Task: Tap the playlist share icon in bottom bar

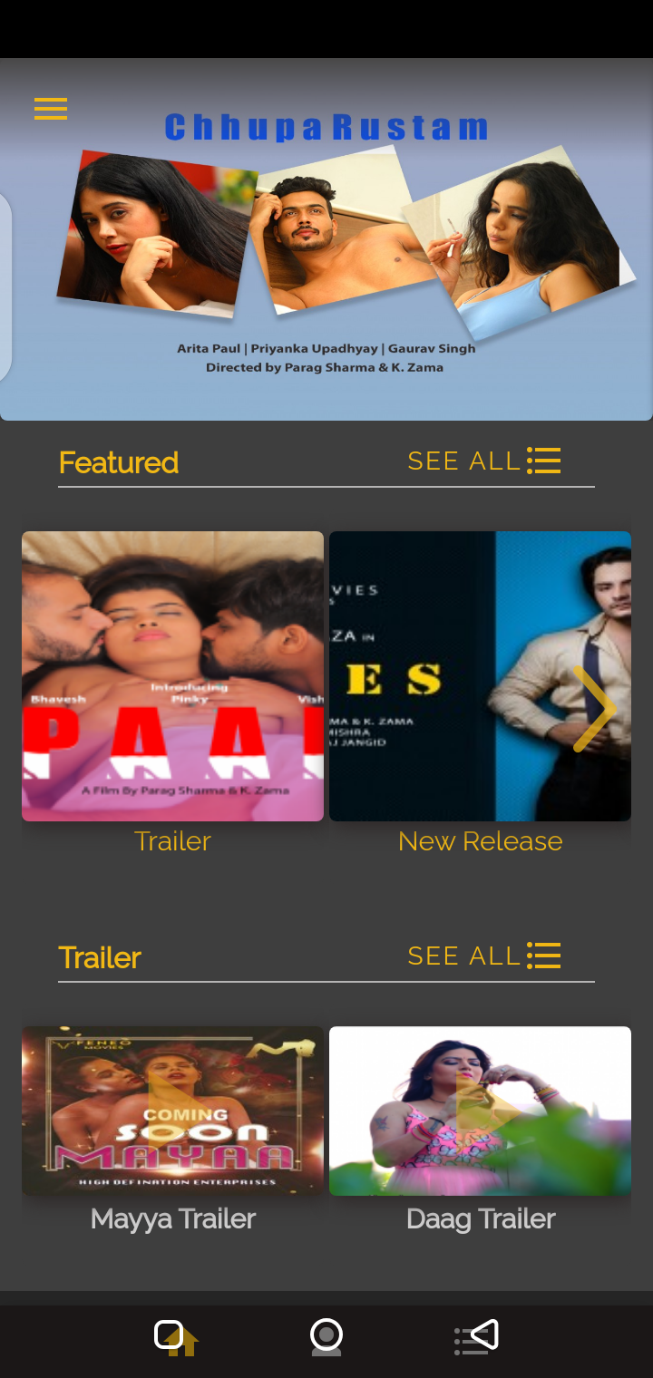Action: (x=476, y=1337)
